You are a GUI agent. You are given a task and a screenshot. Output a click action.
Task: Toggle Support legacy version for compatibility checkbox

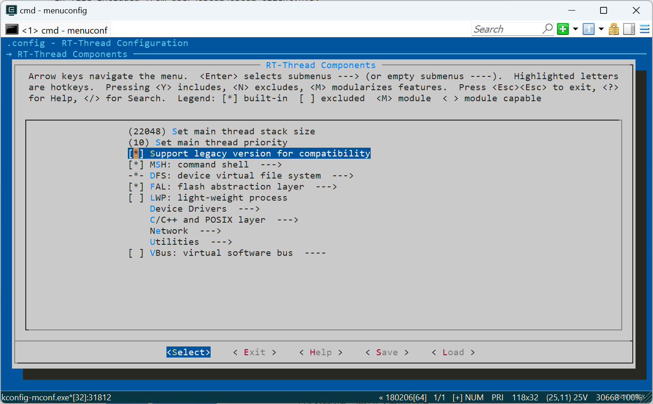click(x=136, y=153)
